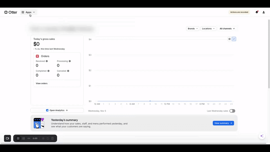
Task: Click the red Orders icon
Action: click(x=37, y=56)
